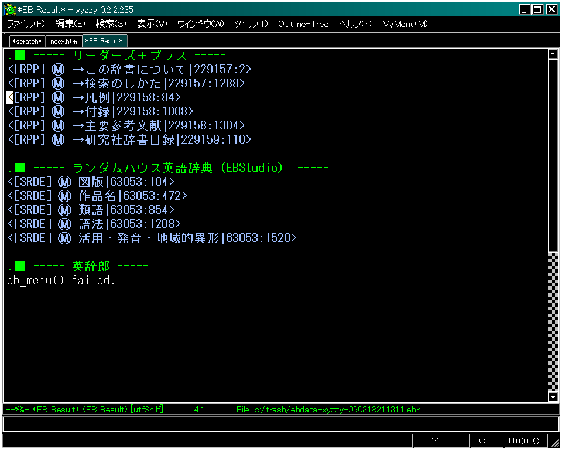This screenshot has height=450, width=562.
Task: Open the ツール(T) menu
Action: [x=251, y=24]
